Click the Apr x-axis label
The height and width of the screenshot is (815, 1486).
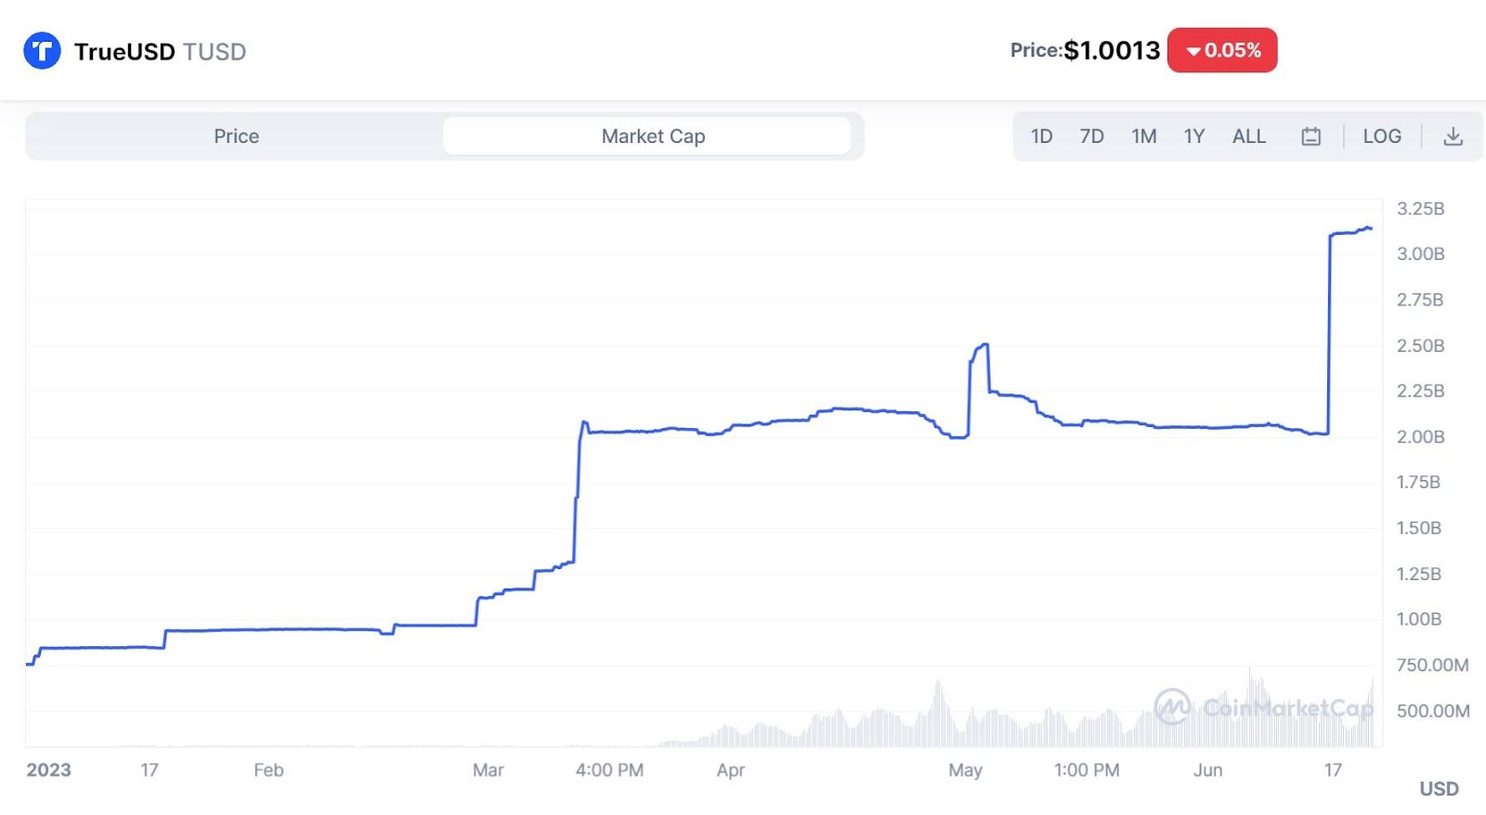730,770
